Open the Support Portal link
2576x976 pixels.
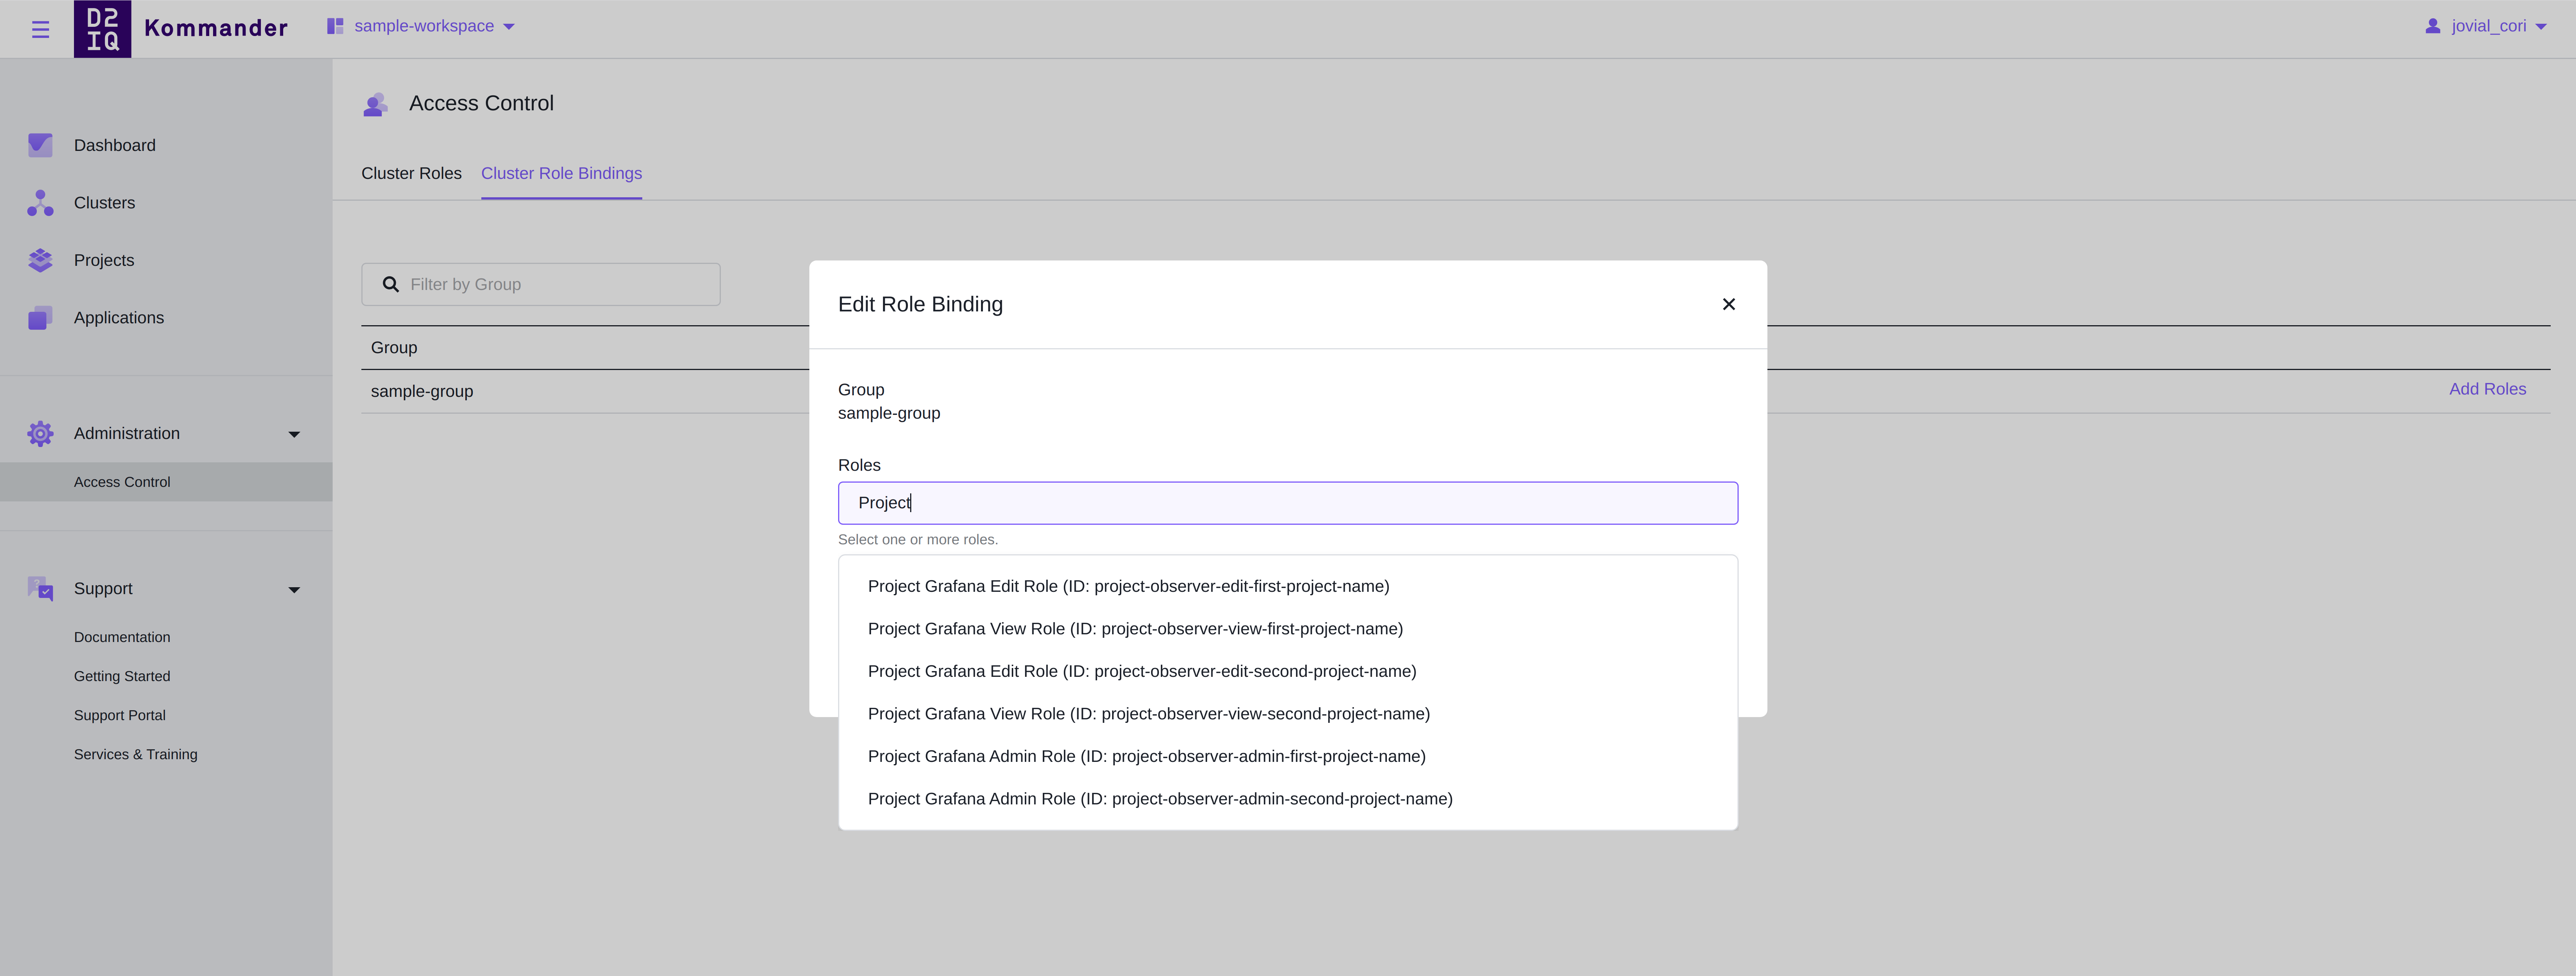pyautogui.click(x=120, y=715)
